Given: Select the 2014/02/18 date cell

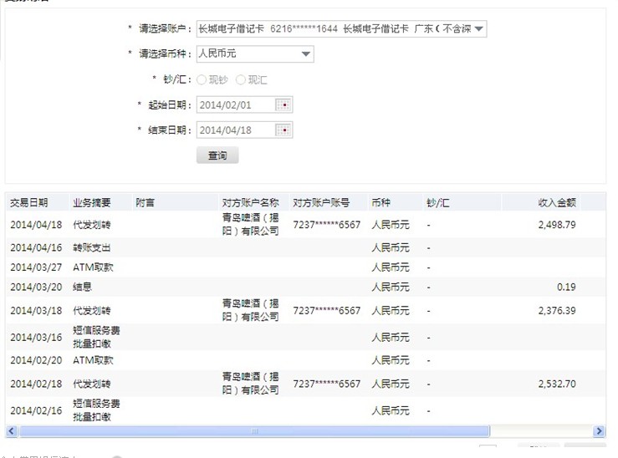Looking at the screenshot, I should tap(36, 384).
